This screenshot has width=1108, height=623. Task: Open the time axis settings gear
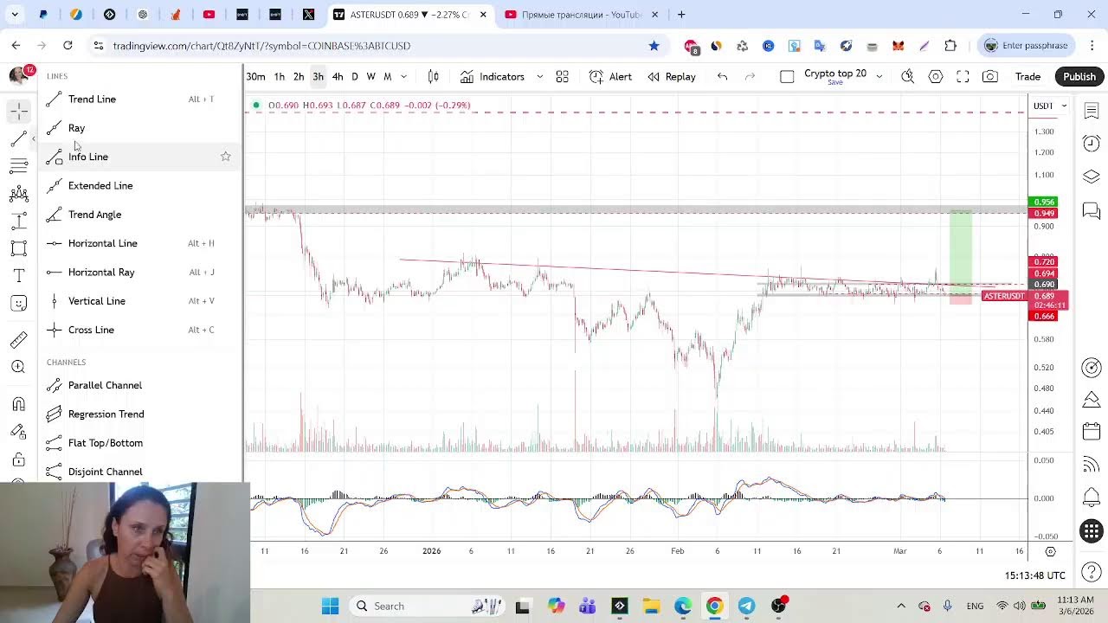[1050, 551]
